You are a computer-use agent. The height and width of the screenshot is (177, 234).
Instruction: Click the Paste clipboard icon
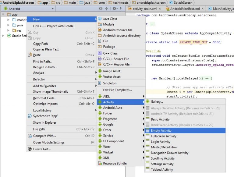30,55
